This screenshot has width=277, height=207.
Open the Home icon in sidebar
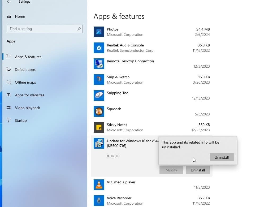[9, 16]
